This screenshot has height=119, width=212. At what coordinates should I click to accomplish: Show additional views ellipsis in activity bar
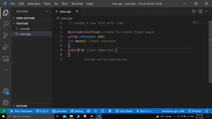(6, 70)
